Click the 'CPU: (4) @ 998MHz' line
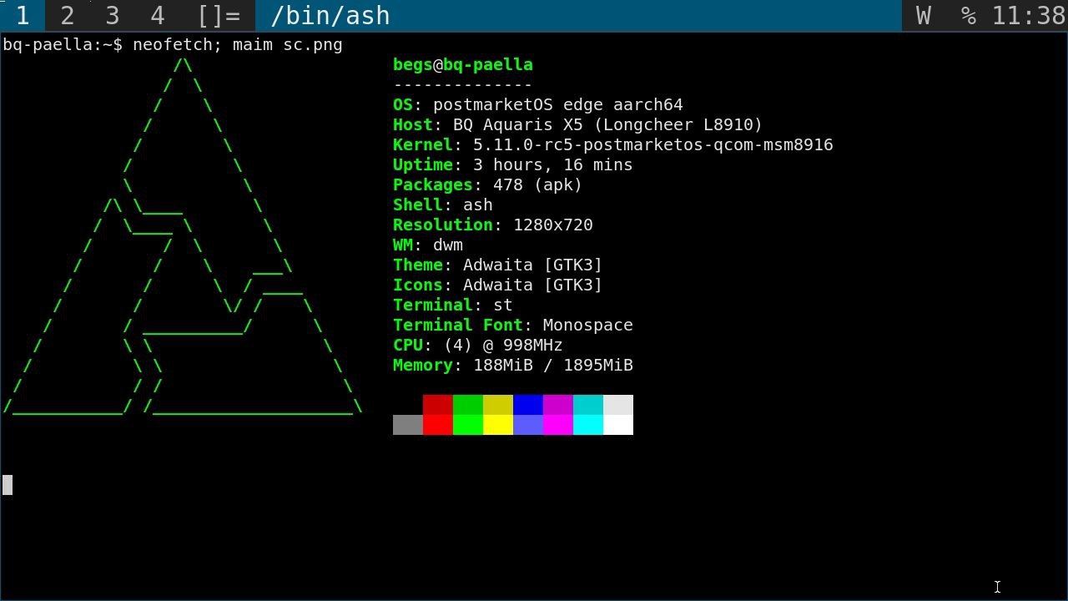 478,345
